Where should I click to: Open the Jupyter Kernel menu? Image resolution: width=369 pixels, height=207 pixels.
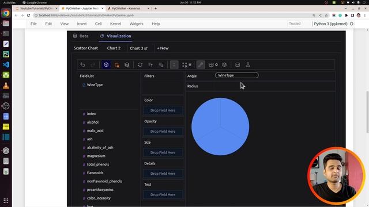pyautogui.click(x=115, y=24)
